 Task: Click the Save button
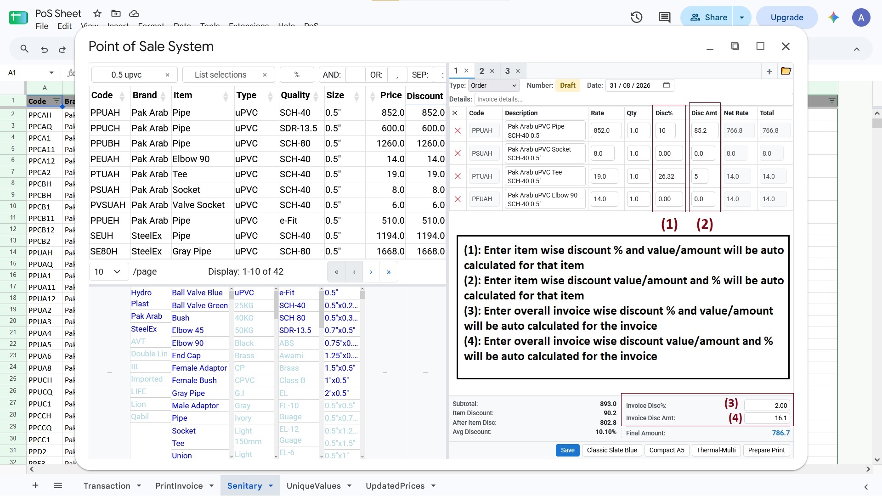tap(567, 450)
